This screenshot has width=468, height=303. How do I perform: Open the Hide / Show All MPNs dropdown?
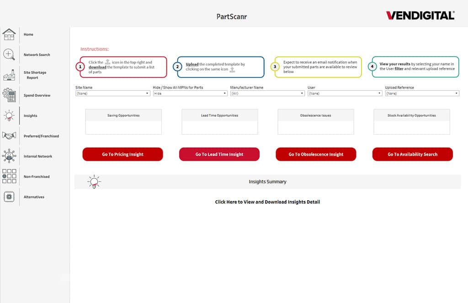[190, 94]
